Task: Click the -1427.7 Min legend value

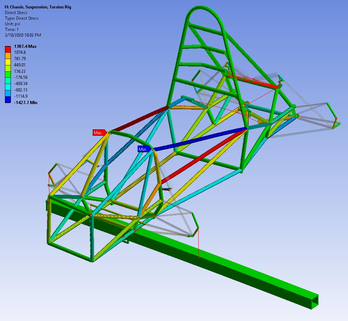Action: pos(26,102)
